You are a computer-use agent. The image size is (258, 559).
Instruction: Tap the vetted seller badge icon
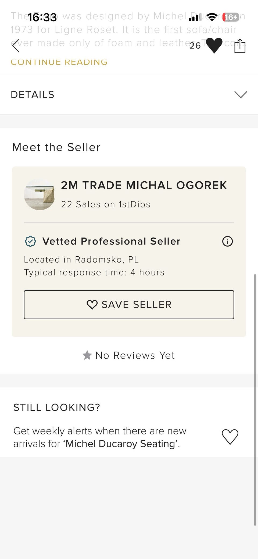coord(30,241)
